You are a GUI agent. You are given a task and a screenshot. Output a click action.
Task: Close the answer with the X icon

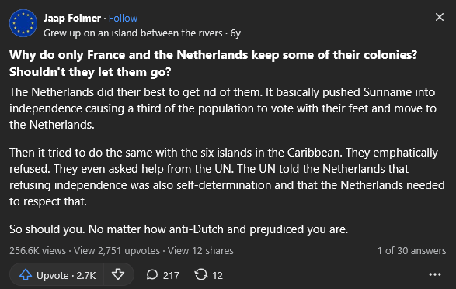click(x=440, y=17)
